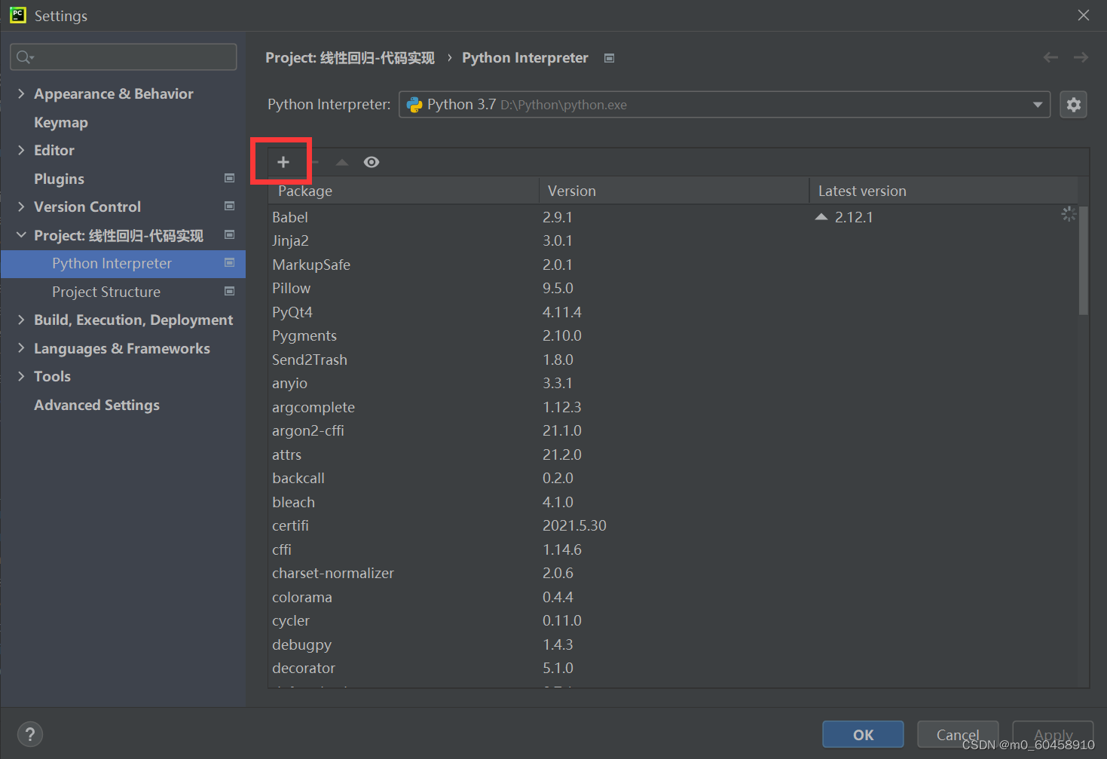Select the anyio package row
Viewport: 1107px width, 759px height.
coord(673,383)
